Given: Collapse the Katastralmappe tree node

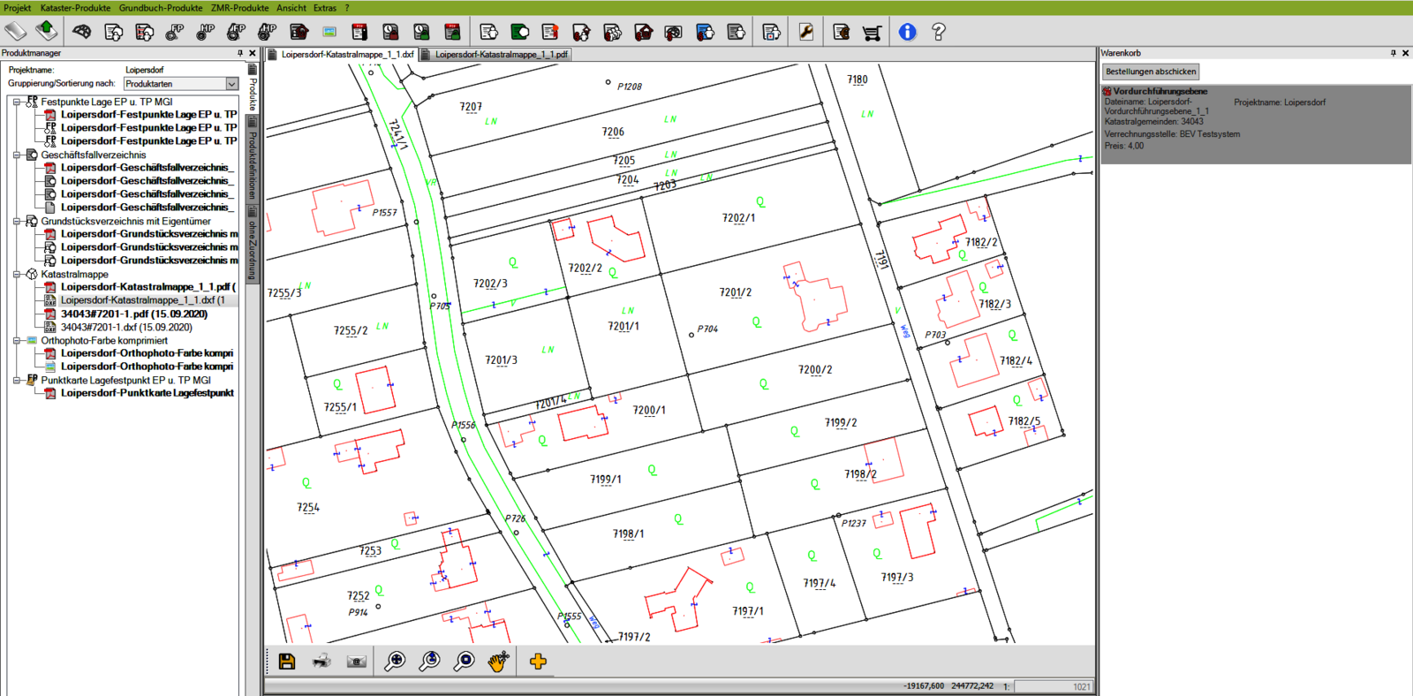Looking at the screenshot, I should tap(16, 274).
